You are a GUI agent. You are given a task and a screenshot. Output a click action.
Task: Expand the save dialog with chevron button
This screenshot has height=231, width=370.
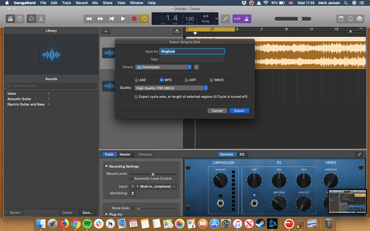[196, 67]
